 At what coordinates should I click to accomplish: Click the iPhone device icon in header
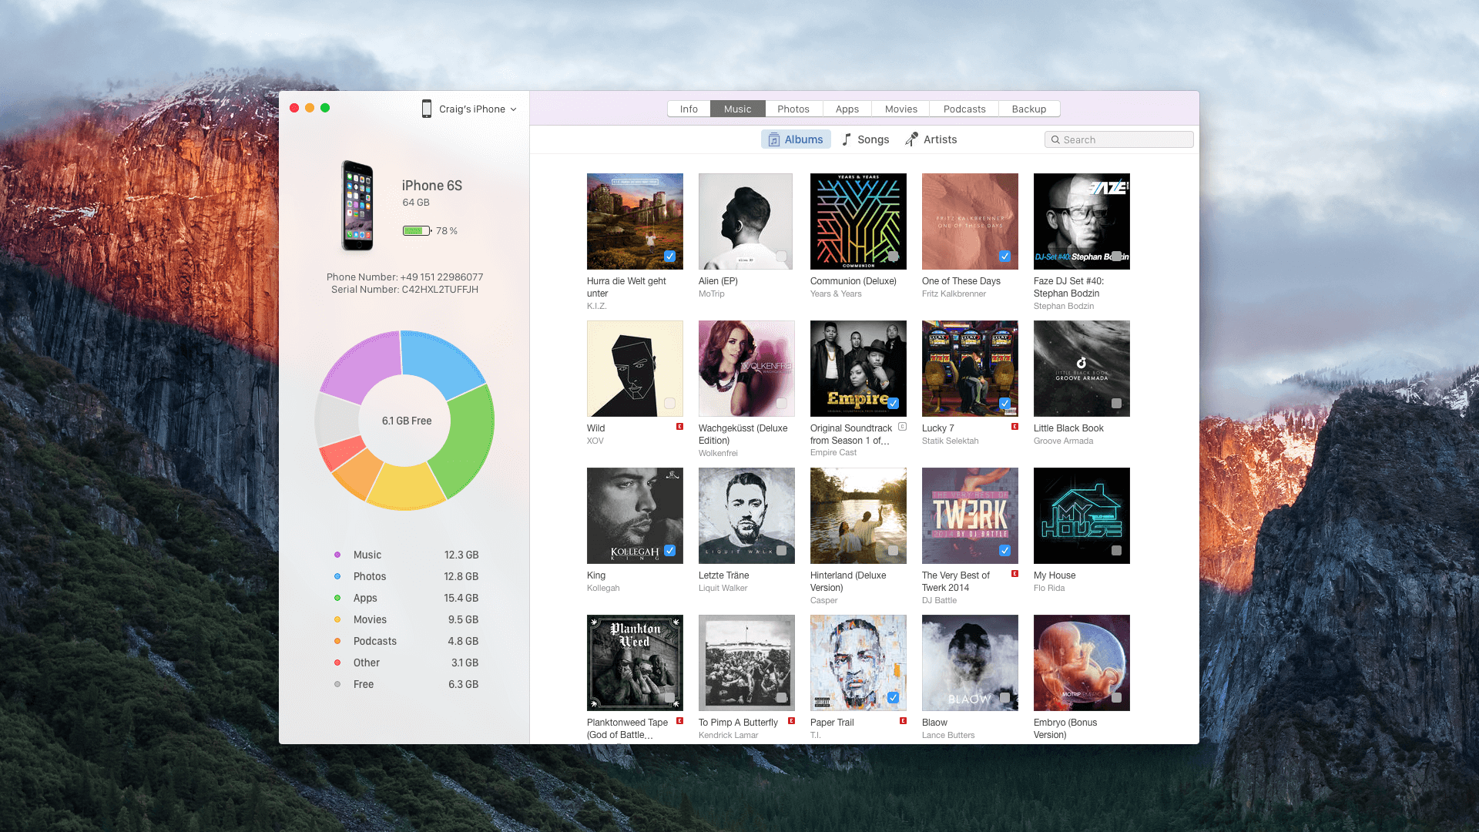pyautogui.click(x=426, y=109)
